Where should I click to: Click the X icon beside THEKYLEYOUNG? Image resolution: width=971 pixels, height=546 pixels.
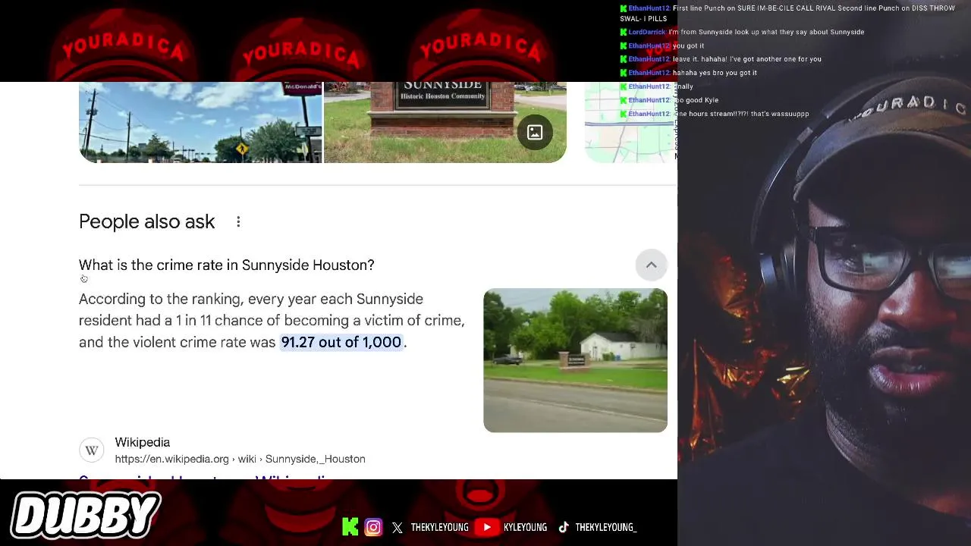pos(398,528)
